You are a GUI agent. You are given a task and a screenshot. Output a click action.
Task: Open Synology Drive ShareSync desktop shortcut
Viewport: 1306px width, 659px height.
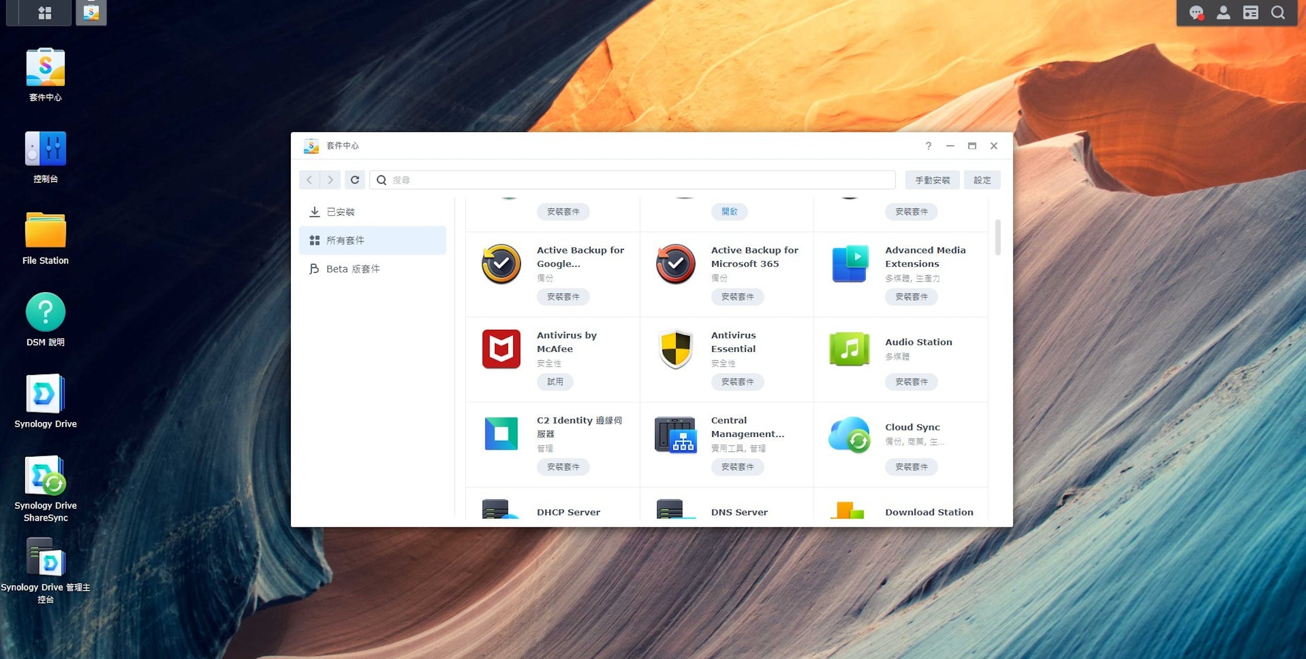tap(45, 488)
